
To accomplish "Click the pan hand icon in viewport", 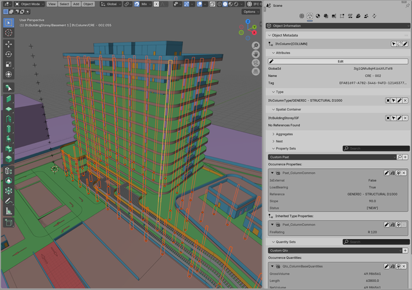I will pyautogui.click(x=255, y=54).
